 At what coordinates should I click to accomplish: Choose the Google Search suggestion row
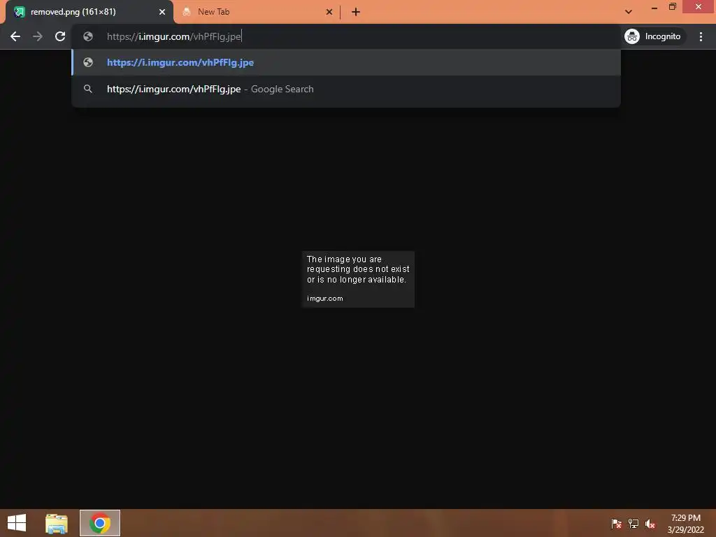[x=346, y=89]
